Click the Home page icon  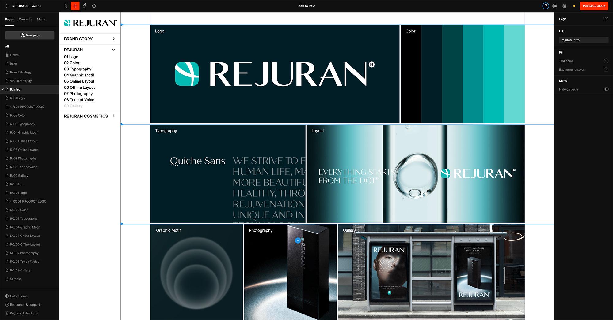pos(7,55)
